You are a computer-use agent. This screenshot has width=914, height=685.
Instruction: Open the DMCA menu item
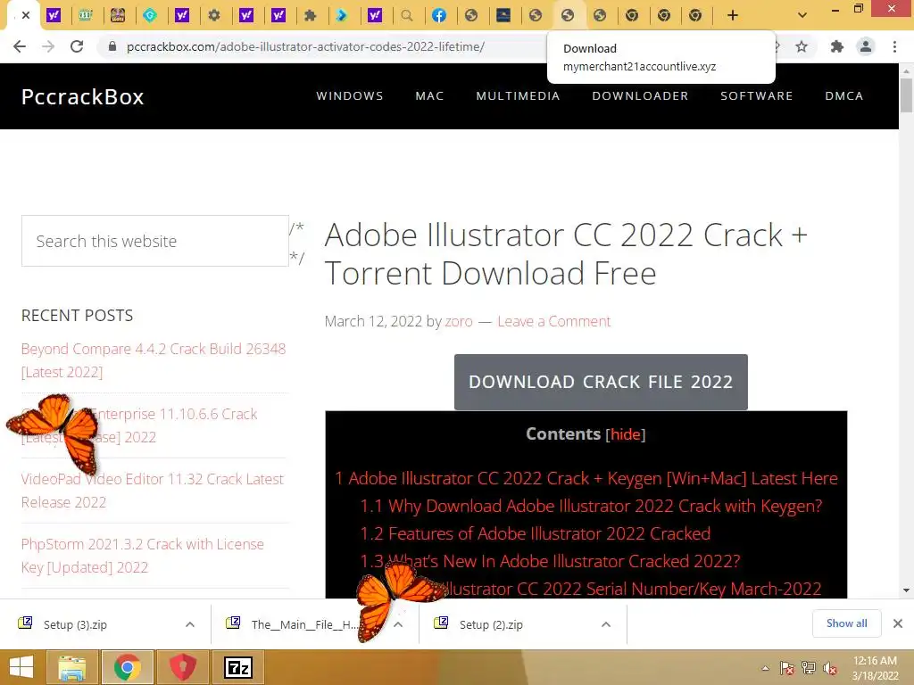pos(844,95)
